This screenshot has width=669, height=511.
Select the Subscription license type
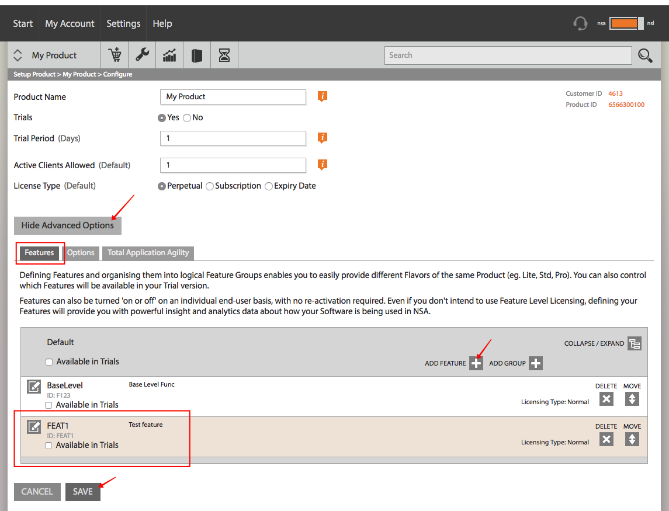(210, 186)
